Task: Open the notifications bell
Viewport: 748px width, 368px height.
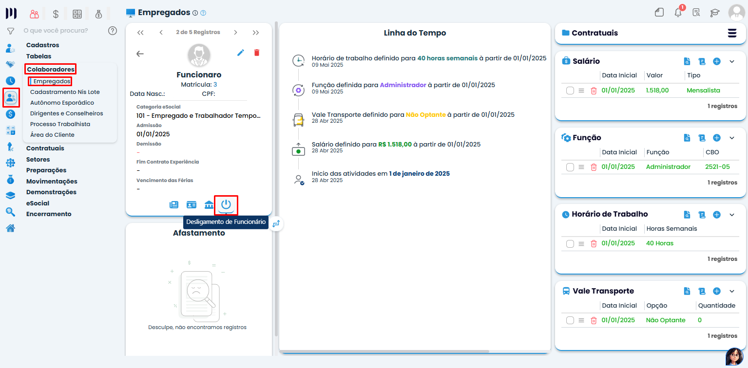Action: [x=678, y=12]
